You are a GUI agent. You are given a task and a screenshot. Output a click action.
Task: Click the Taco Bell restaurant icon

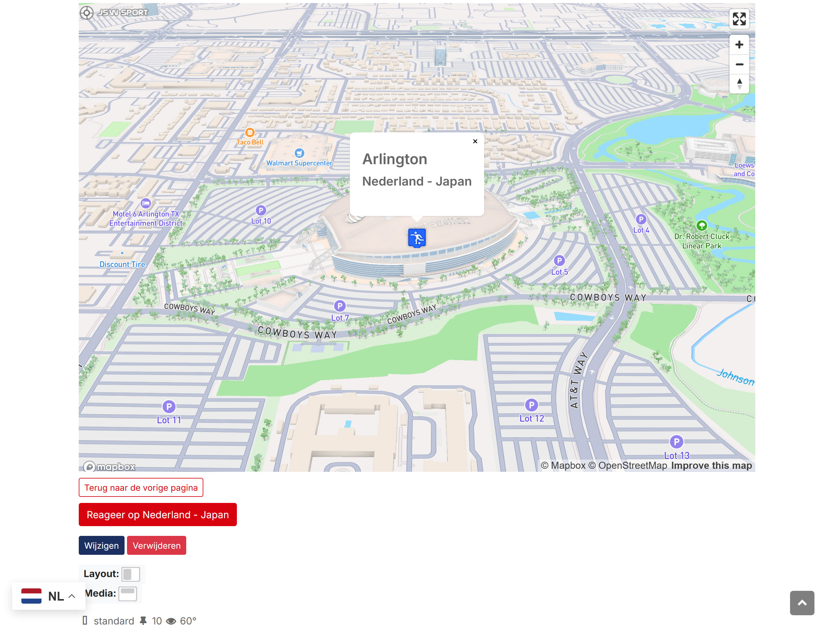(x=250, y=132)
